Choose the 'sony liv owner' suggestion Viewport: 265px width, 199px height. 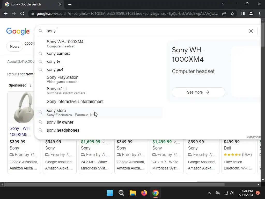(99, 122)
